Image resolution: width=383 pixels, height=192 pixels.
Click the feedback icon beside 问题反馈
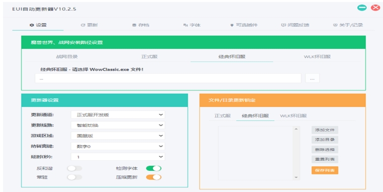(x=283, y=25)
